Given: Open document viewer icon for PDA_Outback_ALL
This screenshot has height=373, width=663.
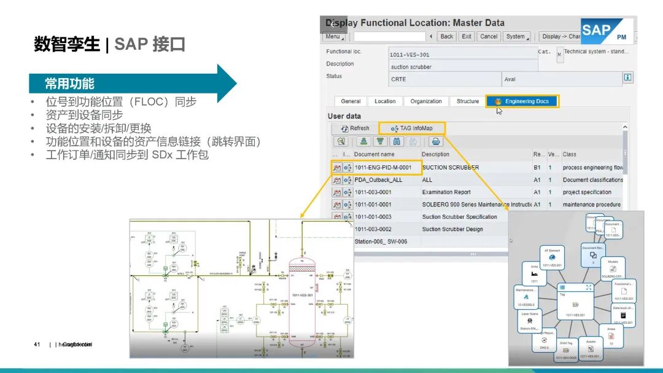Looking at the screenshot, I should [336, 180].
